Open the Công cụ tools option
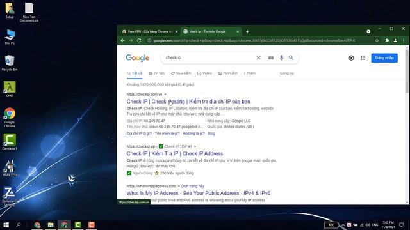The height and width of the screenshot is (230, 410). [286, 73]
